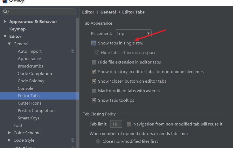This screenshot has height=148, width=233.
Task: Collapse the Editor tree node
Action: tap(5, 36)
